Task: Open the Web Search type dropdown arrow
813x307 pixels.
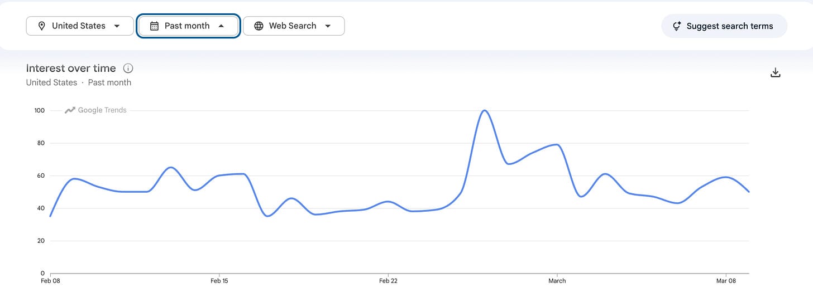Action: 328,26
